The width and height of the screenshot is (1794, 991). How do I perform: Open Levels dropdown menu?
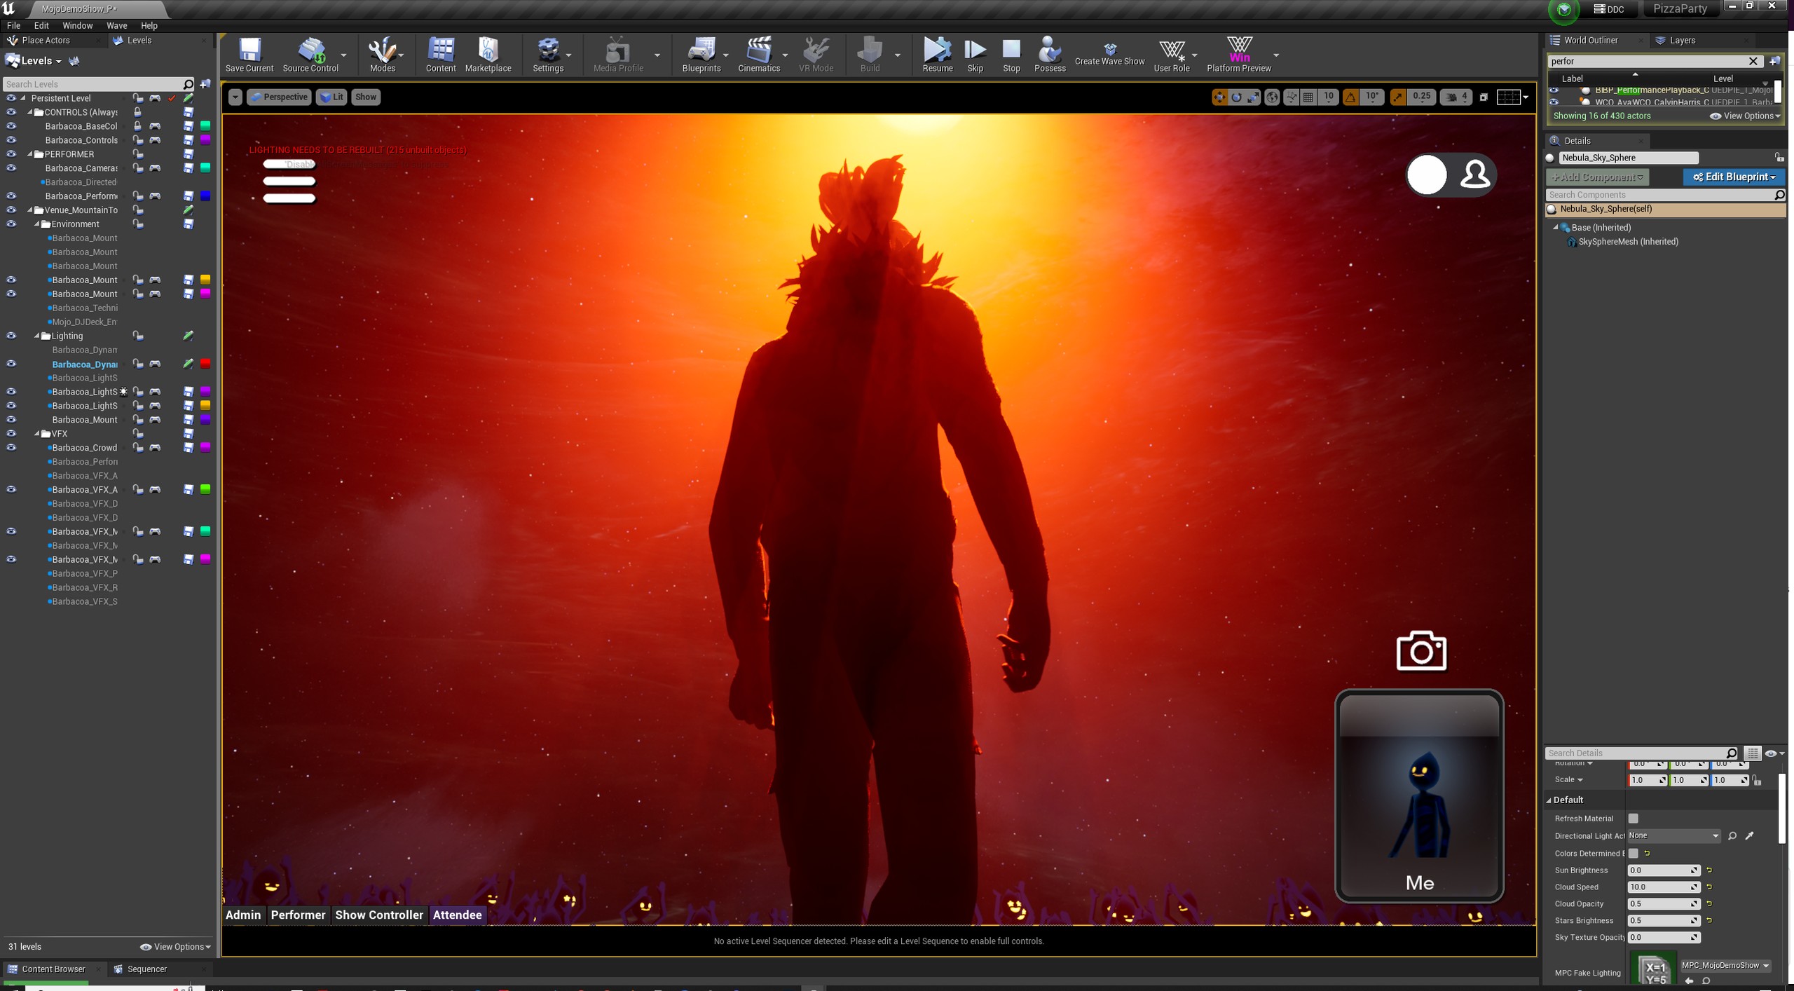(34, 61)
